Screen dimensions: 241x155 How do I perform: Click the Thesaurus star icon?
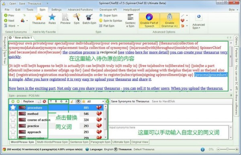pos(39,17)
